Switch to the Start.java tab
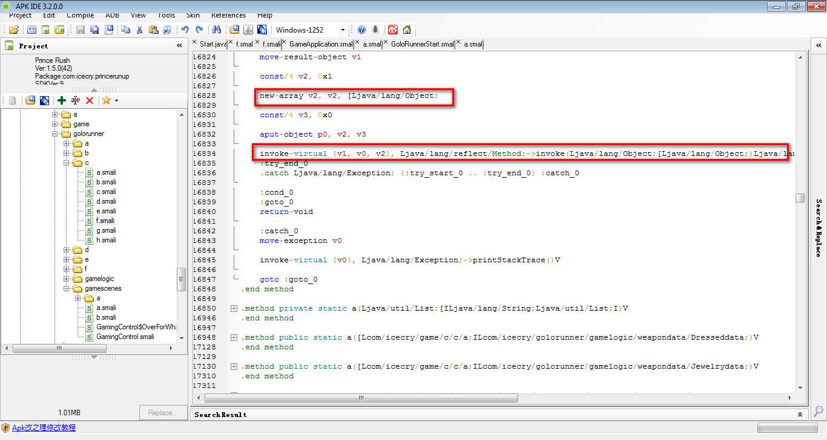This screenshot has width=827, height=440. click(x=213, y=44)
